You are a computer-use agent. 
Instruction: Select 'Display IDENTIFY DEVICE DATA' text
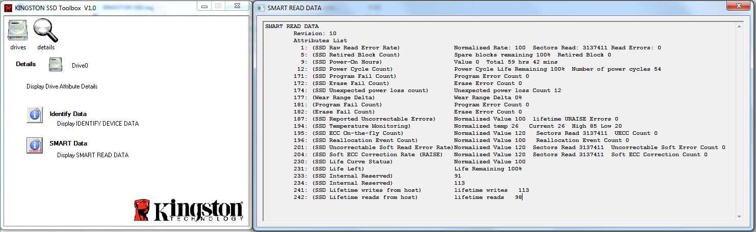(x=98, y=124)
